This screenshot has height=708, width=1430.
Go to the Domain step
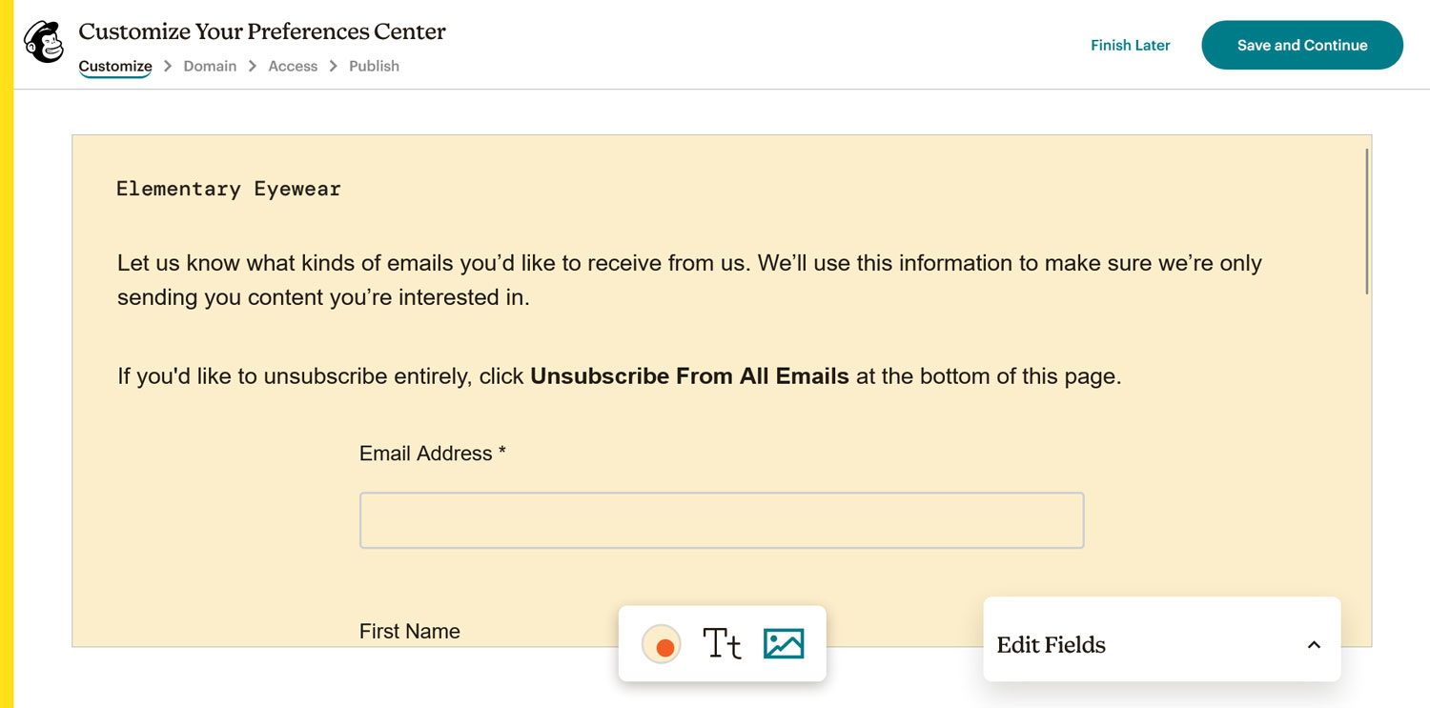pos(210,66)
